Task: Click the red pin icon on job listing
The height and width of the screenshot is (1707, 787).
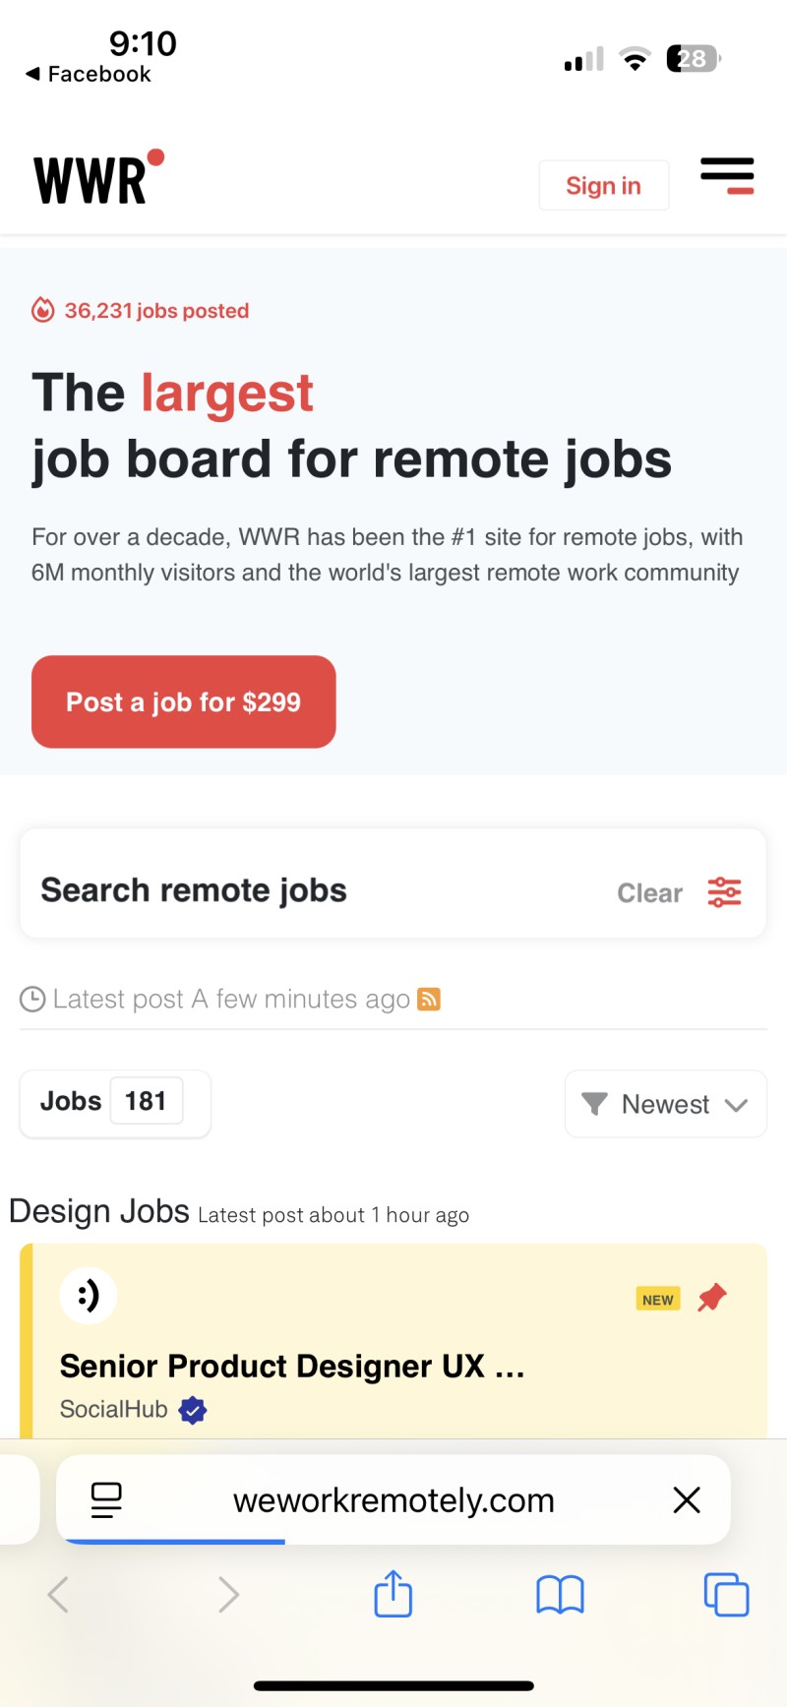Action: click(712, 1298)
